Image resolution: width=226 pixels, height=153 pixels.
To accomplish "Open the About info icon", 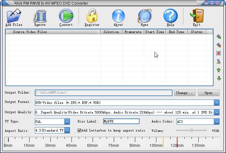I will click(x=118, y=16).
